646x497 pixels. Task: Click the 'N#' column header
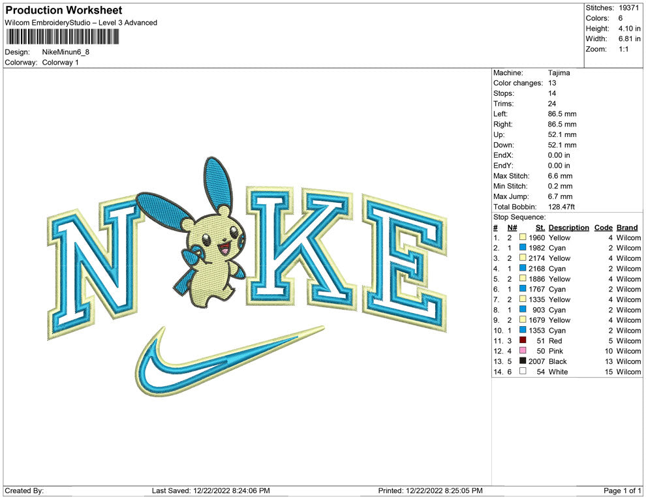coord(512,227)
